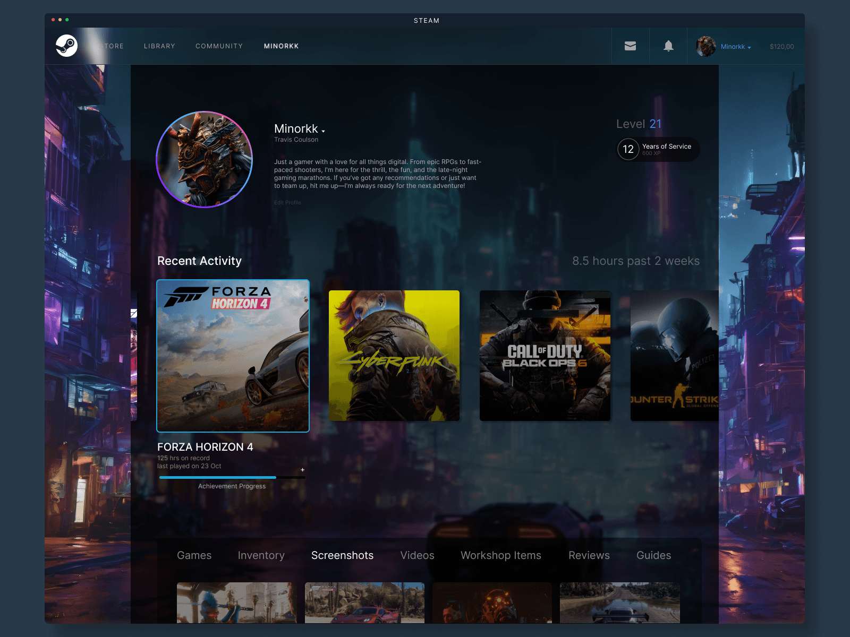Click the red close window dot
Viewport: 850px width, 637px height.
(53, 20)
